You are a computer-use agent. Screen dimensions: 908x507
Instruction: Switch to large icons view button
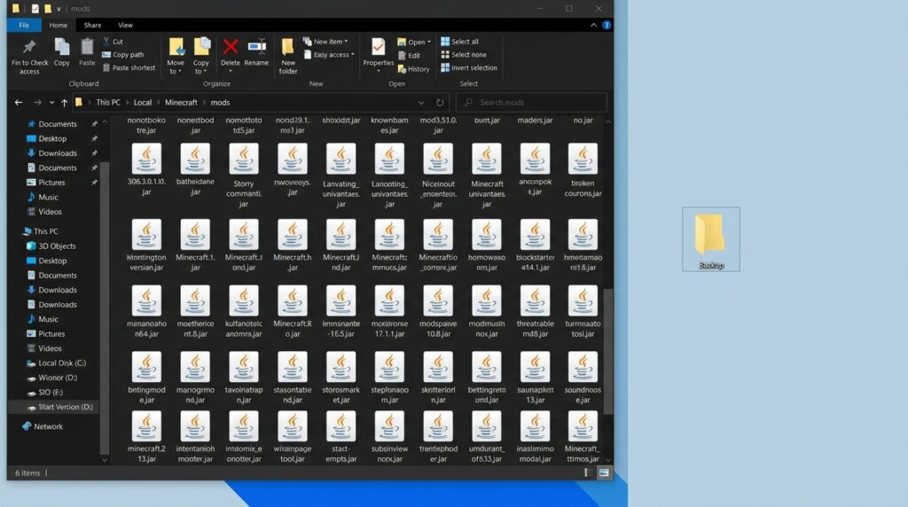click(x=604, y=472)
